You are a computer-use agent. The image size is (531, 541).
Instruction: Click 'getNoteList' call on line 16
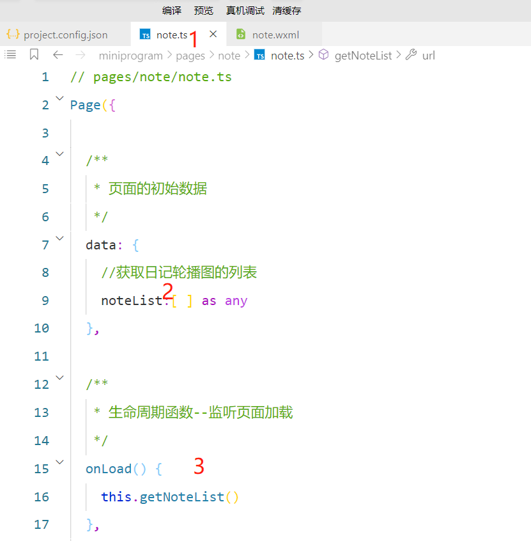point(181,497)
